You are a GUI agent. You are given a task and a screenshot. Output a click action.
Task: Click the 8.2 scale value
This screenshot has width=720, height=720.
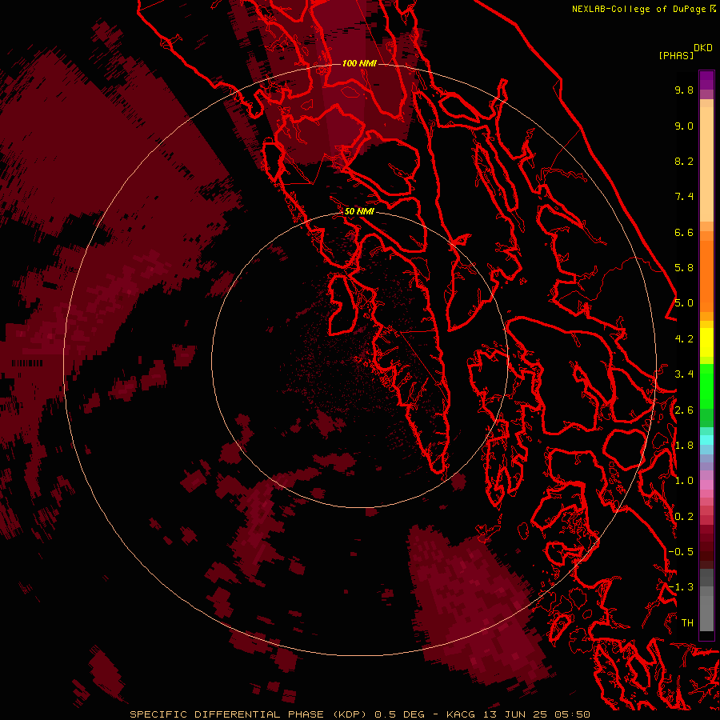tap(684, 161)
